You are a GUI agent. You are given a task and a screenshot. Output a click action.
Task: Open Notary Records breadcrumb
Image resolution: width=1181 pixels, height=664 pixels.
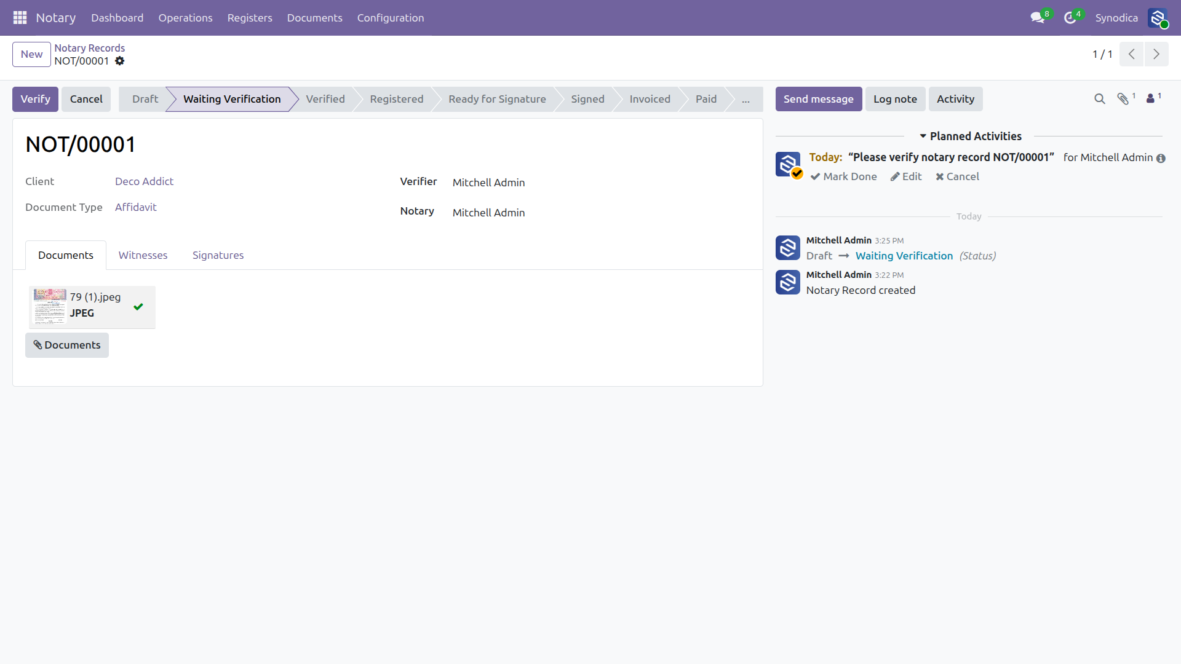coord(89,48)
